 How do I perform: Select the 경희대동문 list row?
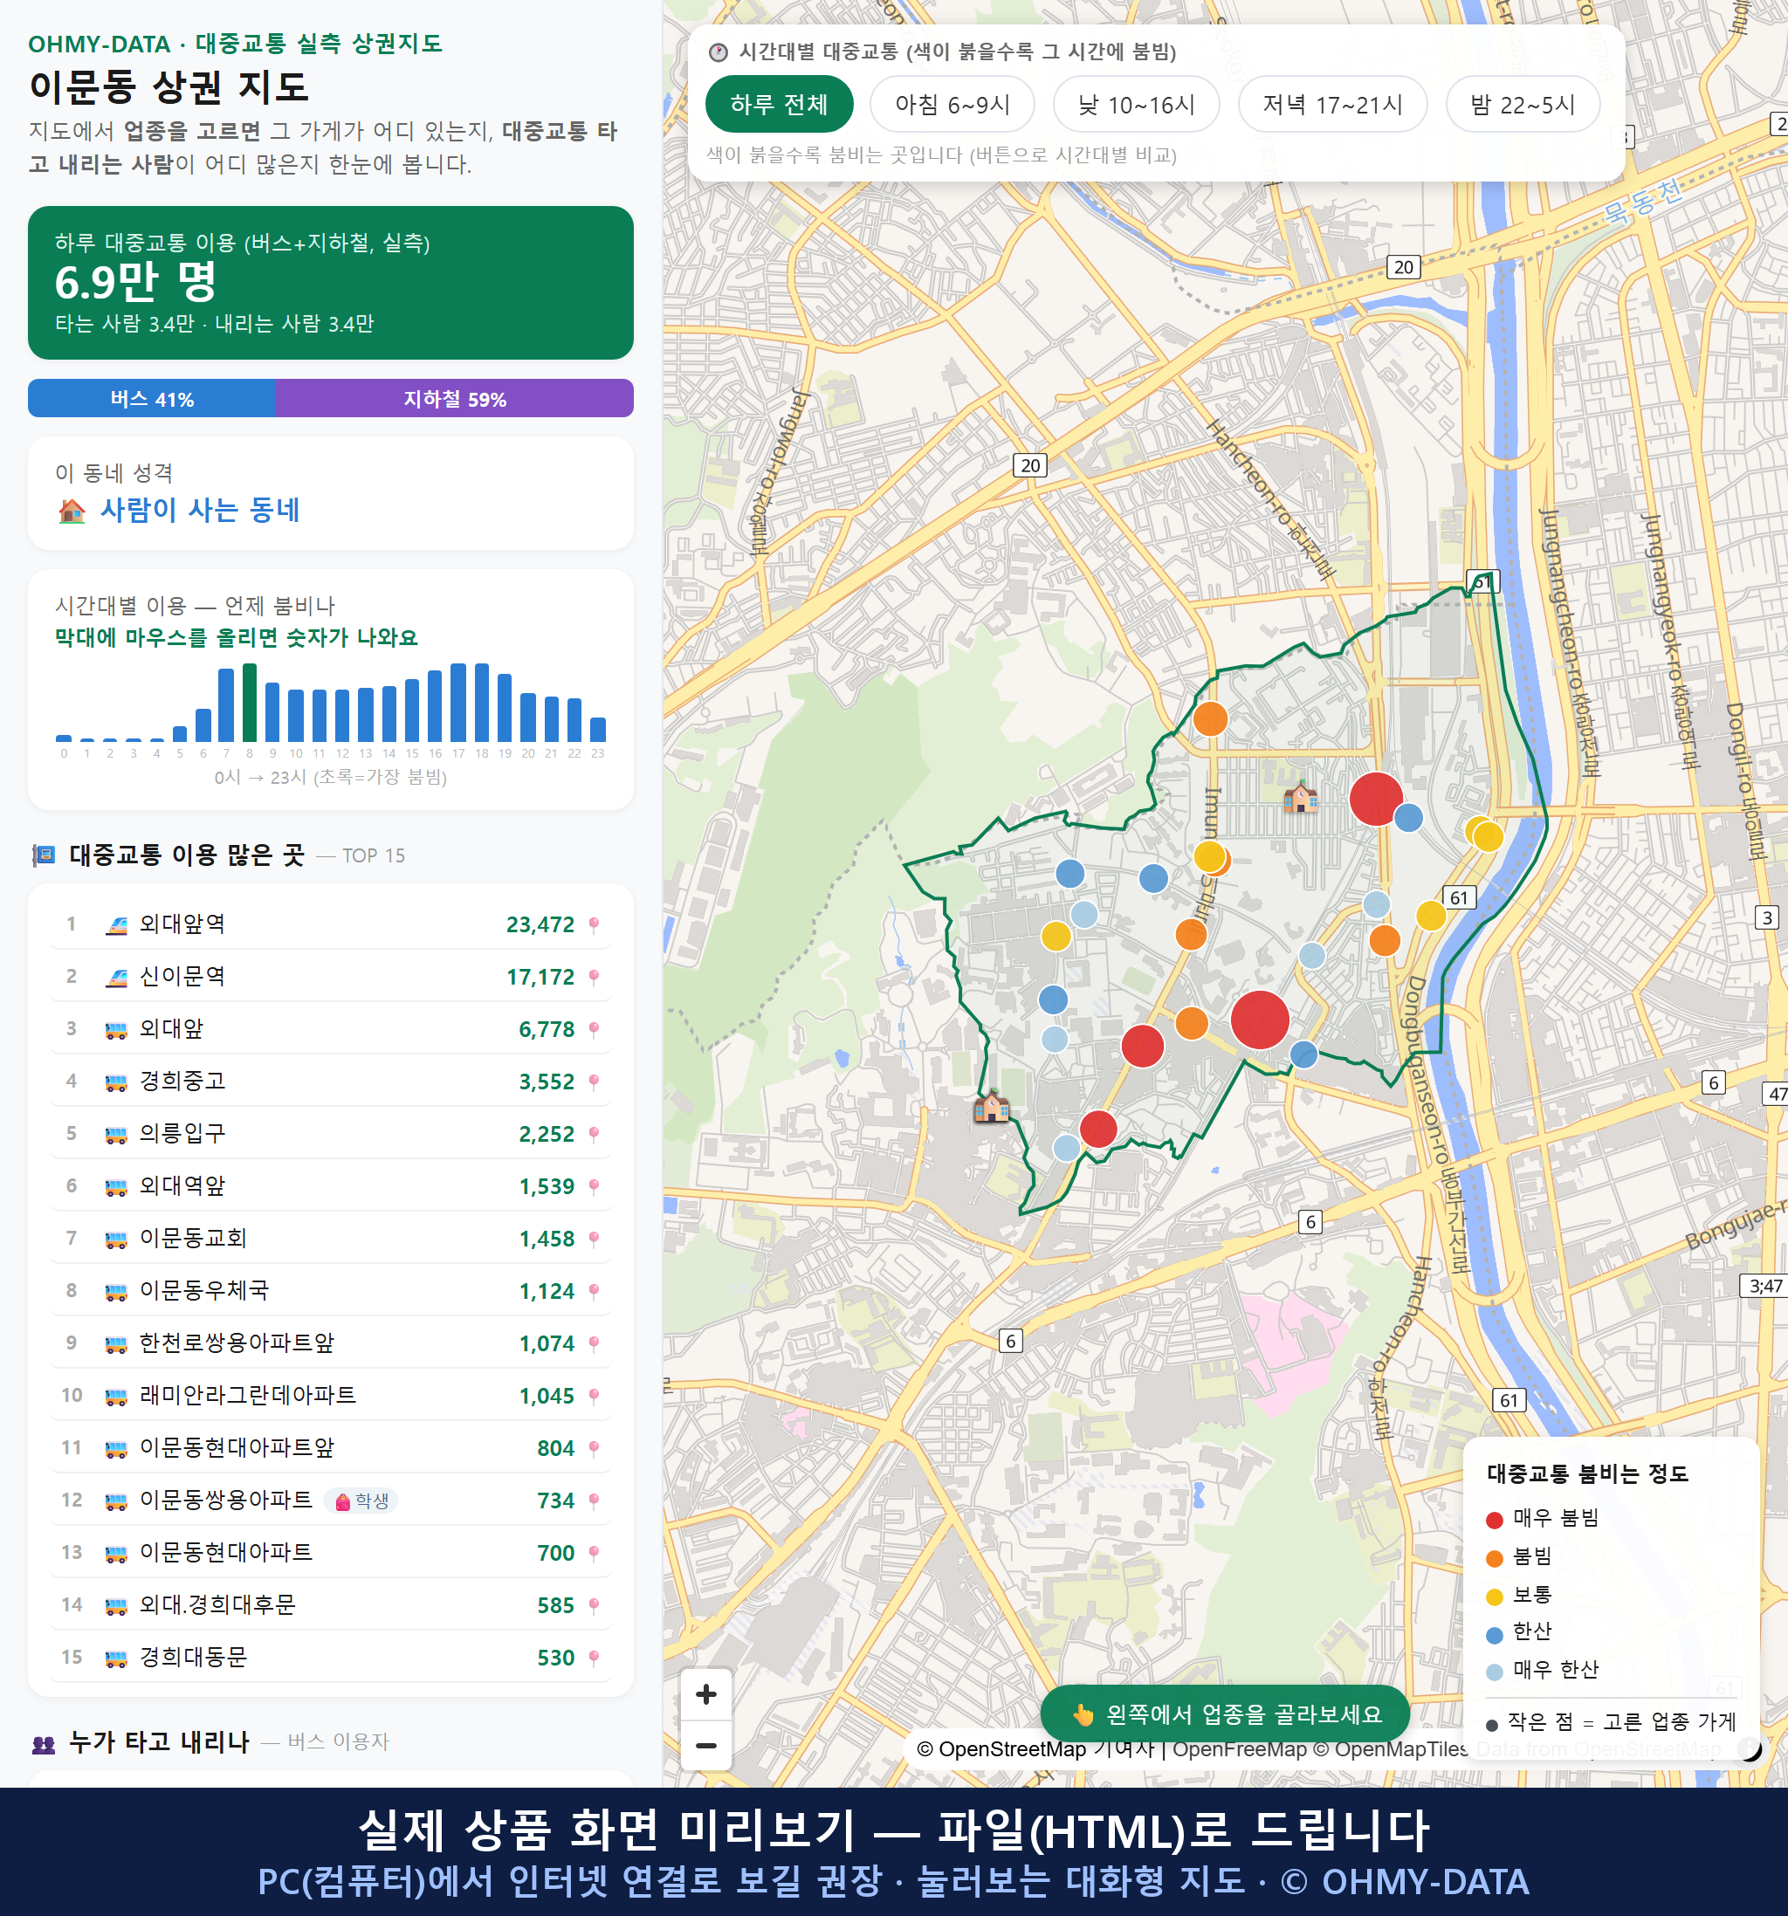(331, 1658)
